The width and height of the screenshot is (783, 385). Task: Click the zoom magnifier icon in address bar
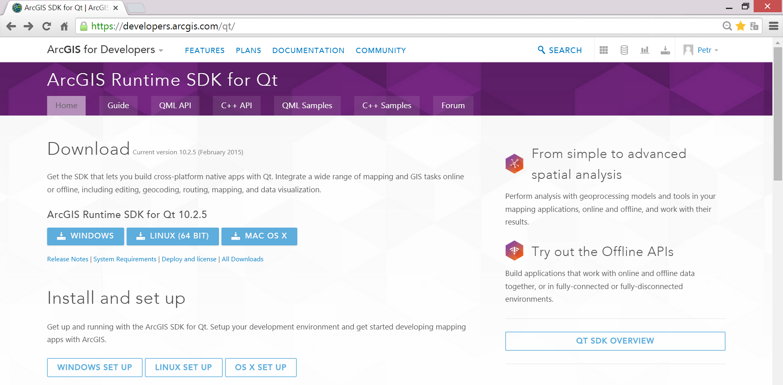click(727, 26)
